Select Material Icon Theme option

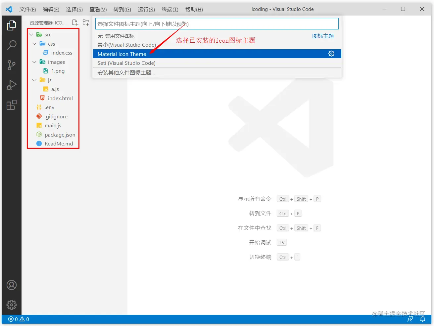(x=217, y=54)
